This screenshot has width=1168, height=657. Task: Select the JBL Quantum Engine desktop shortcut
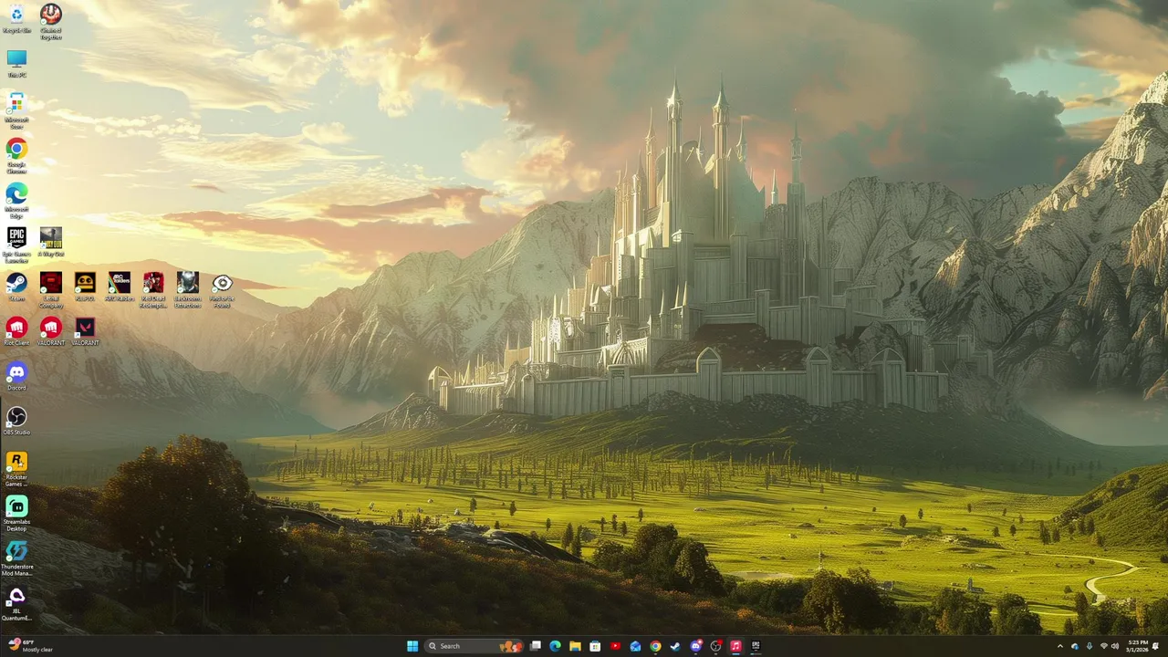(16, 603)
